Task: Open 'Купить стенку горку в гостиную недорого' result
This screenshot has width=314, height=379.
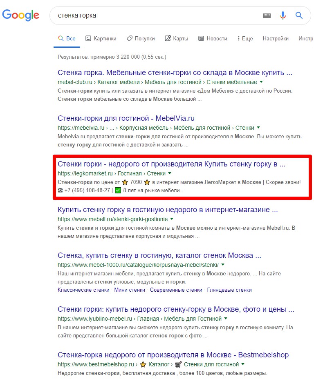Action: 168,210
